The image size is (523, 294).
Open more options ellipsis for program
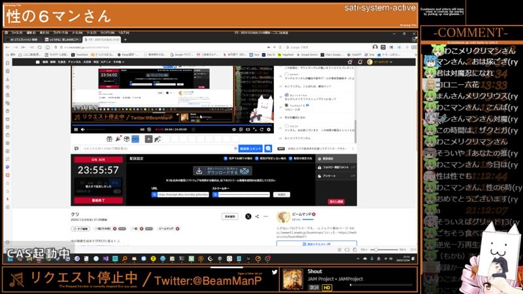coord(265,216)
